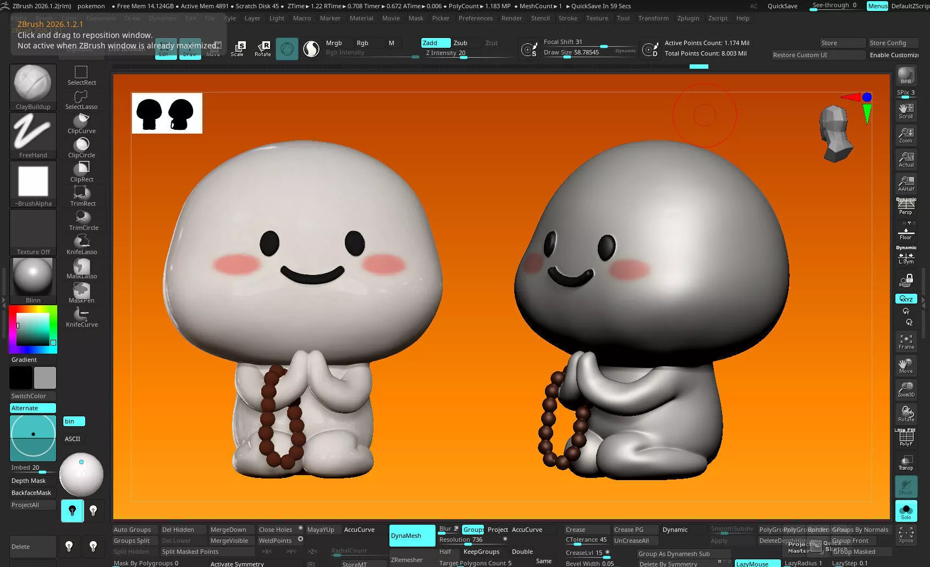Open the Blinn material picker

pos(33,281)
